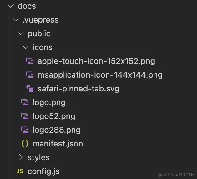Collapse the public folder chevron
Screen dimensions: 197x179
(x=21, y=33)
